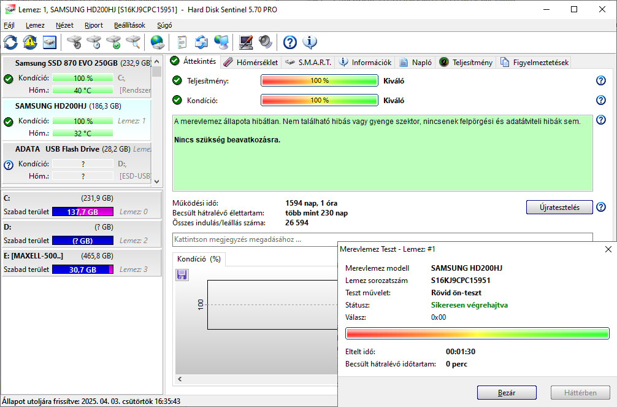Click the green check icon of SAMSUNG HD200HJ
617x407 pixels.
pyautogui.click(x=8, y=122)
